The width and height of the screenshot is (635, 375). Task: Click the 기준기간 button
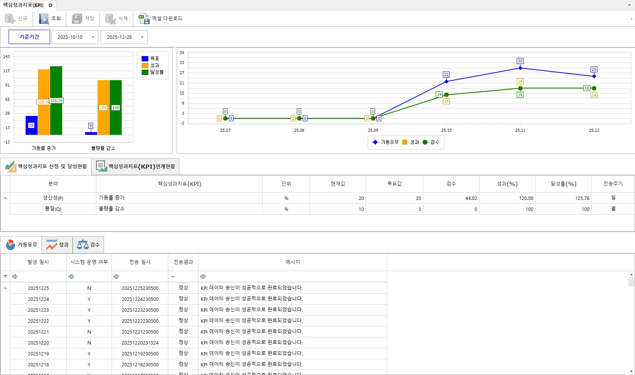[29, 37]
